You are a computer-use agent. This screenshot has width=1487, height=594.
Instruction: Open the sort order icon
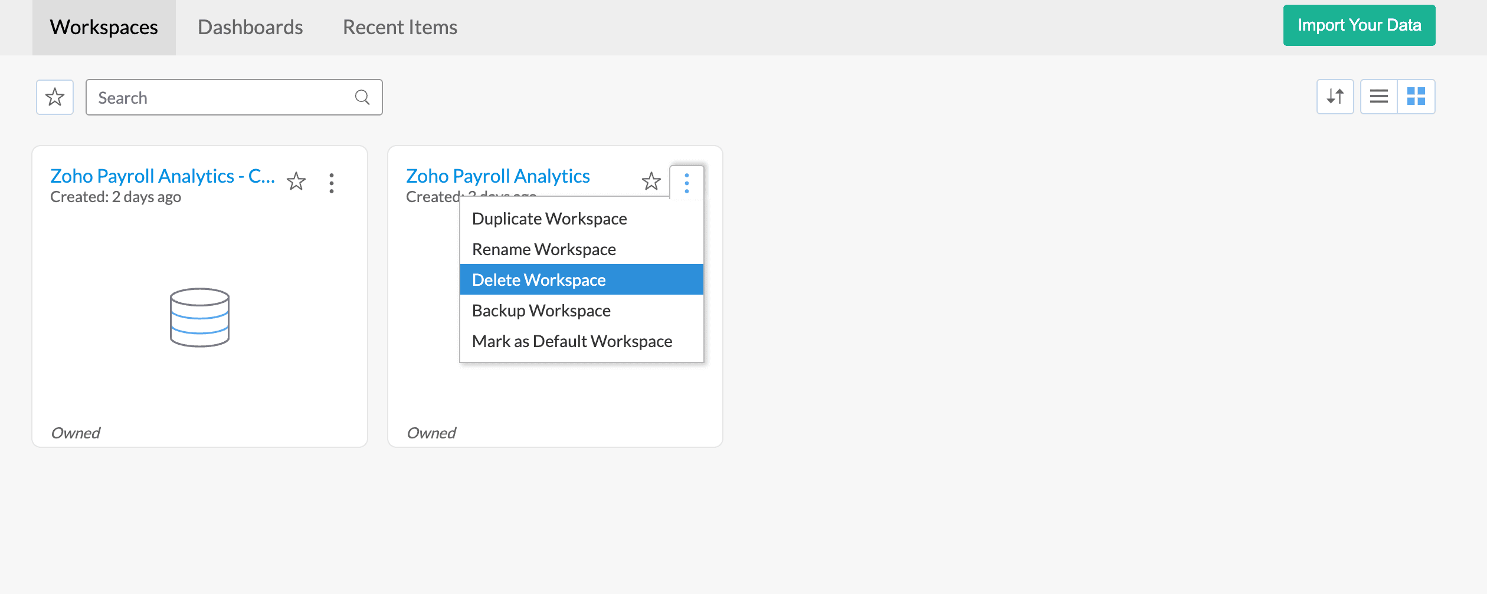tap(1335, 96)
